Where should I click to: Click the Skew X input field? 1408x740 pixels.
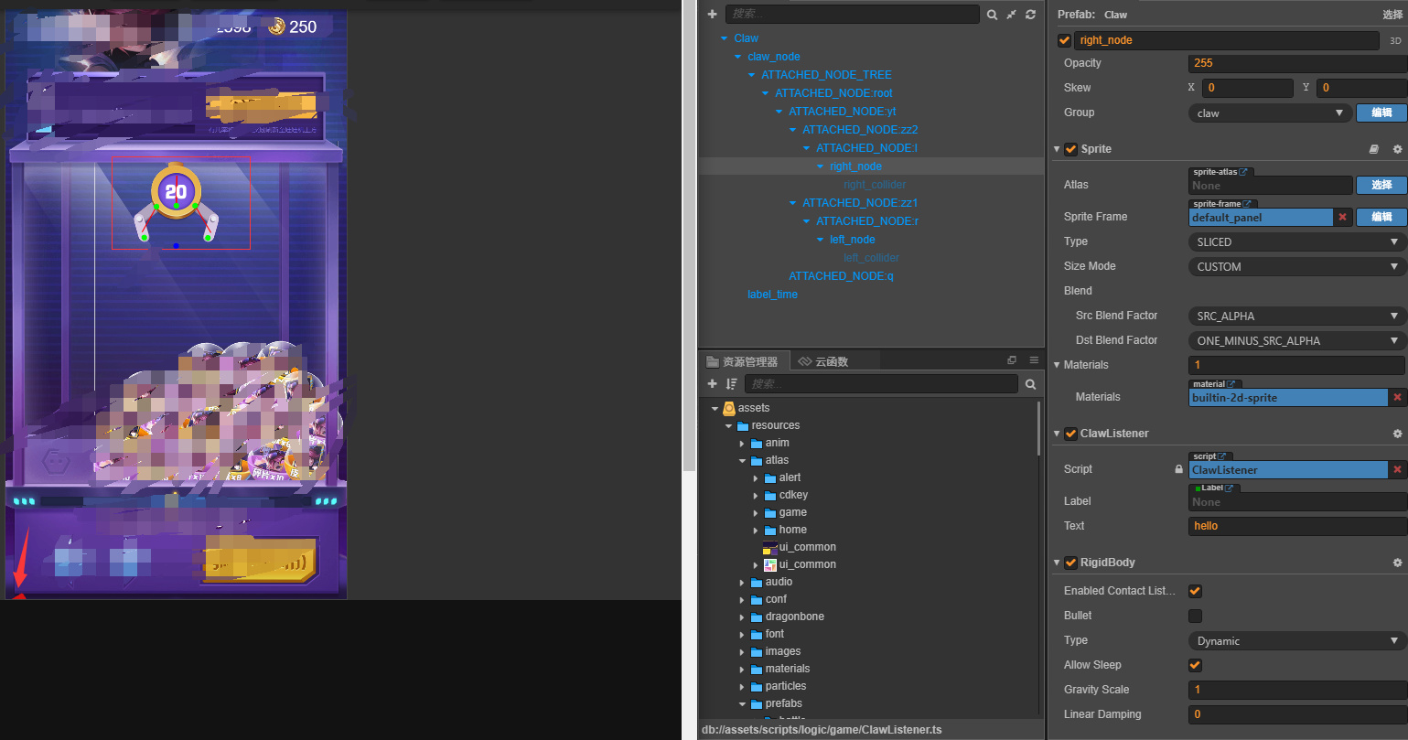[1247, 88]
